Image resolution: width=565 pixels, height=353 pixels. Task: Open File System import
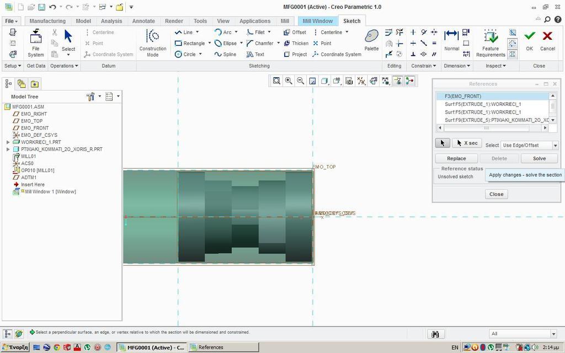pyautogui.click(x=36, y=43)
